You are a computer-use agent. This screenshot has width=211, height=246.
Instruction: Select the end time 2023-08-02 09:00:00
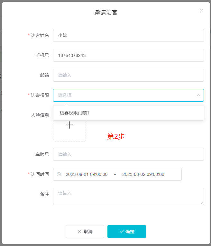tap(143, 174)
